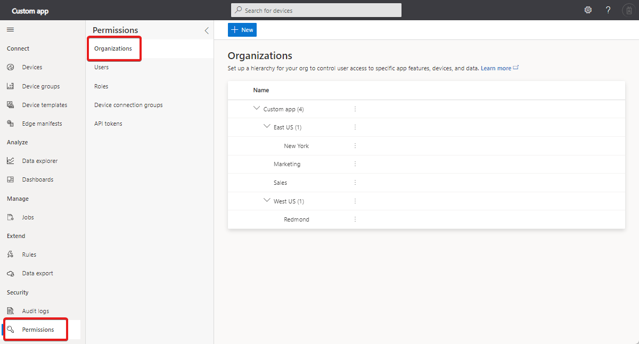Viewport: 639px width, 344px height.
Task: Collapse the East US (1) node chevron
Action: (x=267, y=127)
